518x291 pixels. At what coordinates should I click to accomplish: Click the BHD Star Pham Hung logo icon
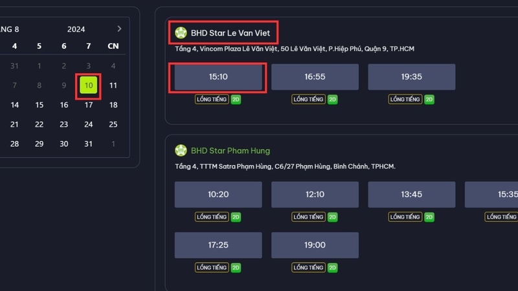181,151
